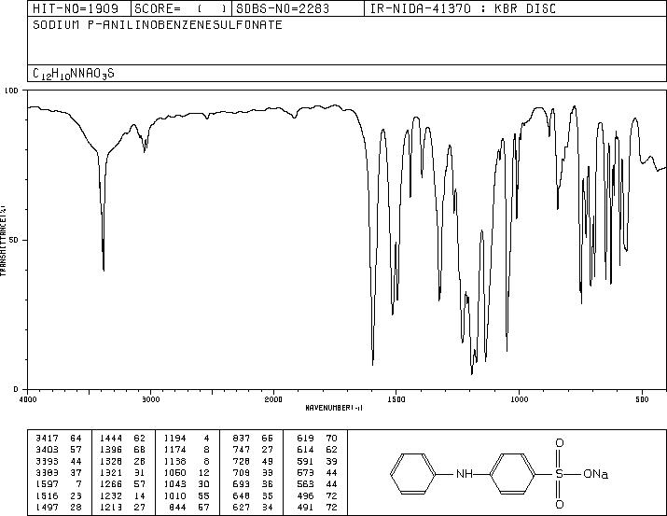Click the 3000 wavenumber axis label
Screen dimensions: 667x516
coord(150,399)
